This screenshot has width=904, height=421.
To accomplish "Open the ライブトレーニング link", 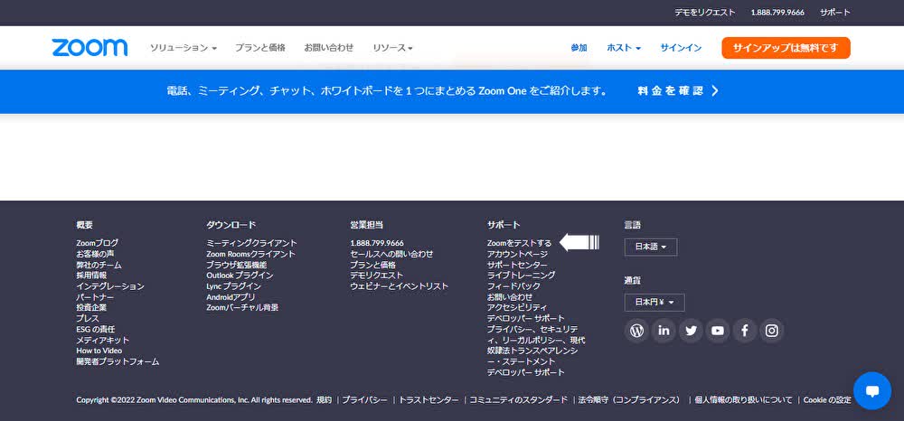I will coord(522,276).
